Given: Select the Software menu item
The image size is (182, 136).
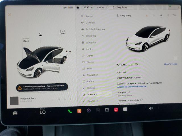Looking at the screenshot, I should pyautogui.click(x=97, y=94).
